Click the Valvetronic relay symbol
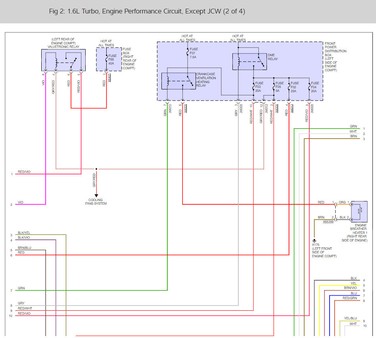376x338 pixels. (x=63, y=60)
